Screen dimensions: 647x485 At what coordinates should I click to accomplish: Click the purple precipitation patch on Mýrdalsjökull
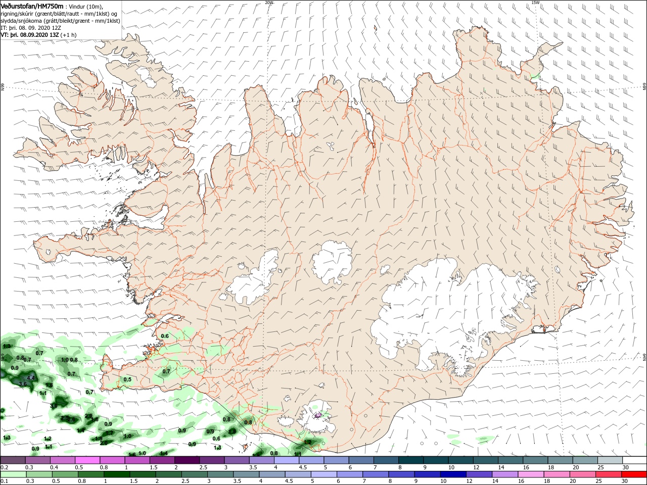coord(318,415)
